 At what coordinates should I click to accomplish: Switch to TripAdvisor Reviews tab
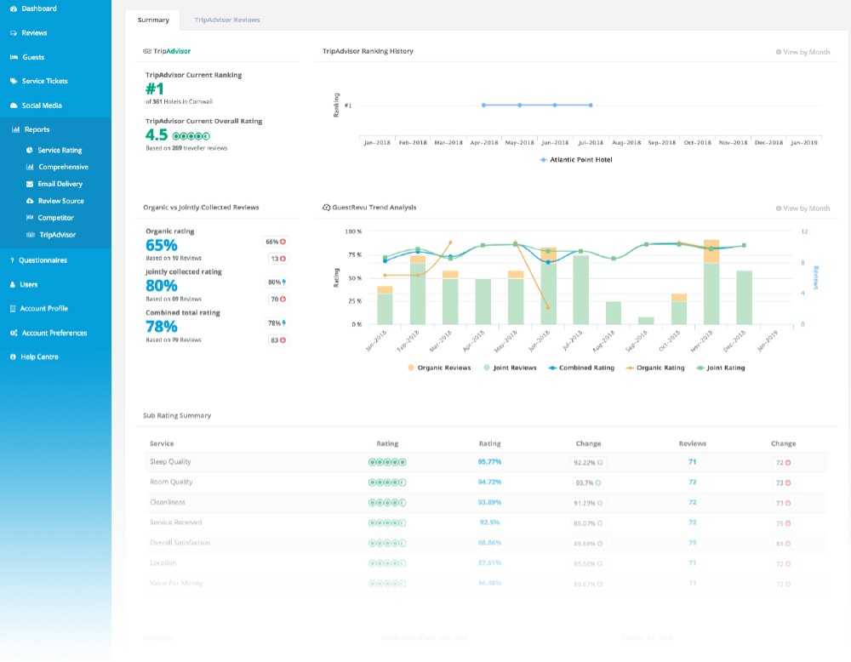click(227, 20)
